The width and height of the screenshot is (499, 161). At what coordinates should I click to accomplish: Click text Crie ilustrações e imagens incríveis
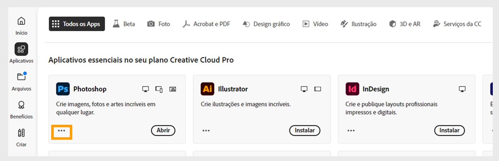[246, 104]
